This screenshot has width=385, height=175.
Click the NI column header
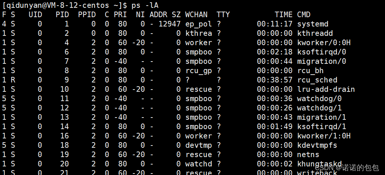tap(141, 15)
